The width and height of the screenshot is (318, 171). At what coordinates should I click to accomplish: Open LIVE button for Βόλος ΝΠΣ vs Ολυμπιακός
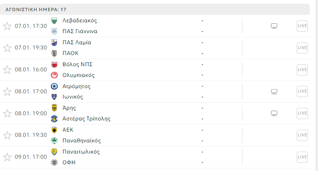[x=302, y=70]
